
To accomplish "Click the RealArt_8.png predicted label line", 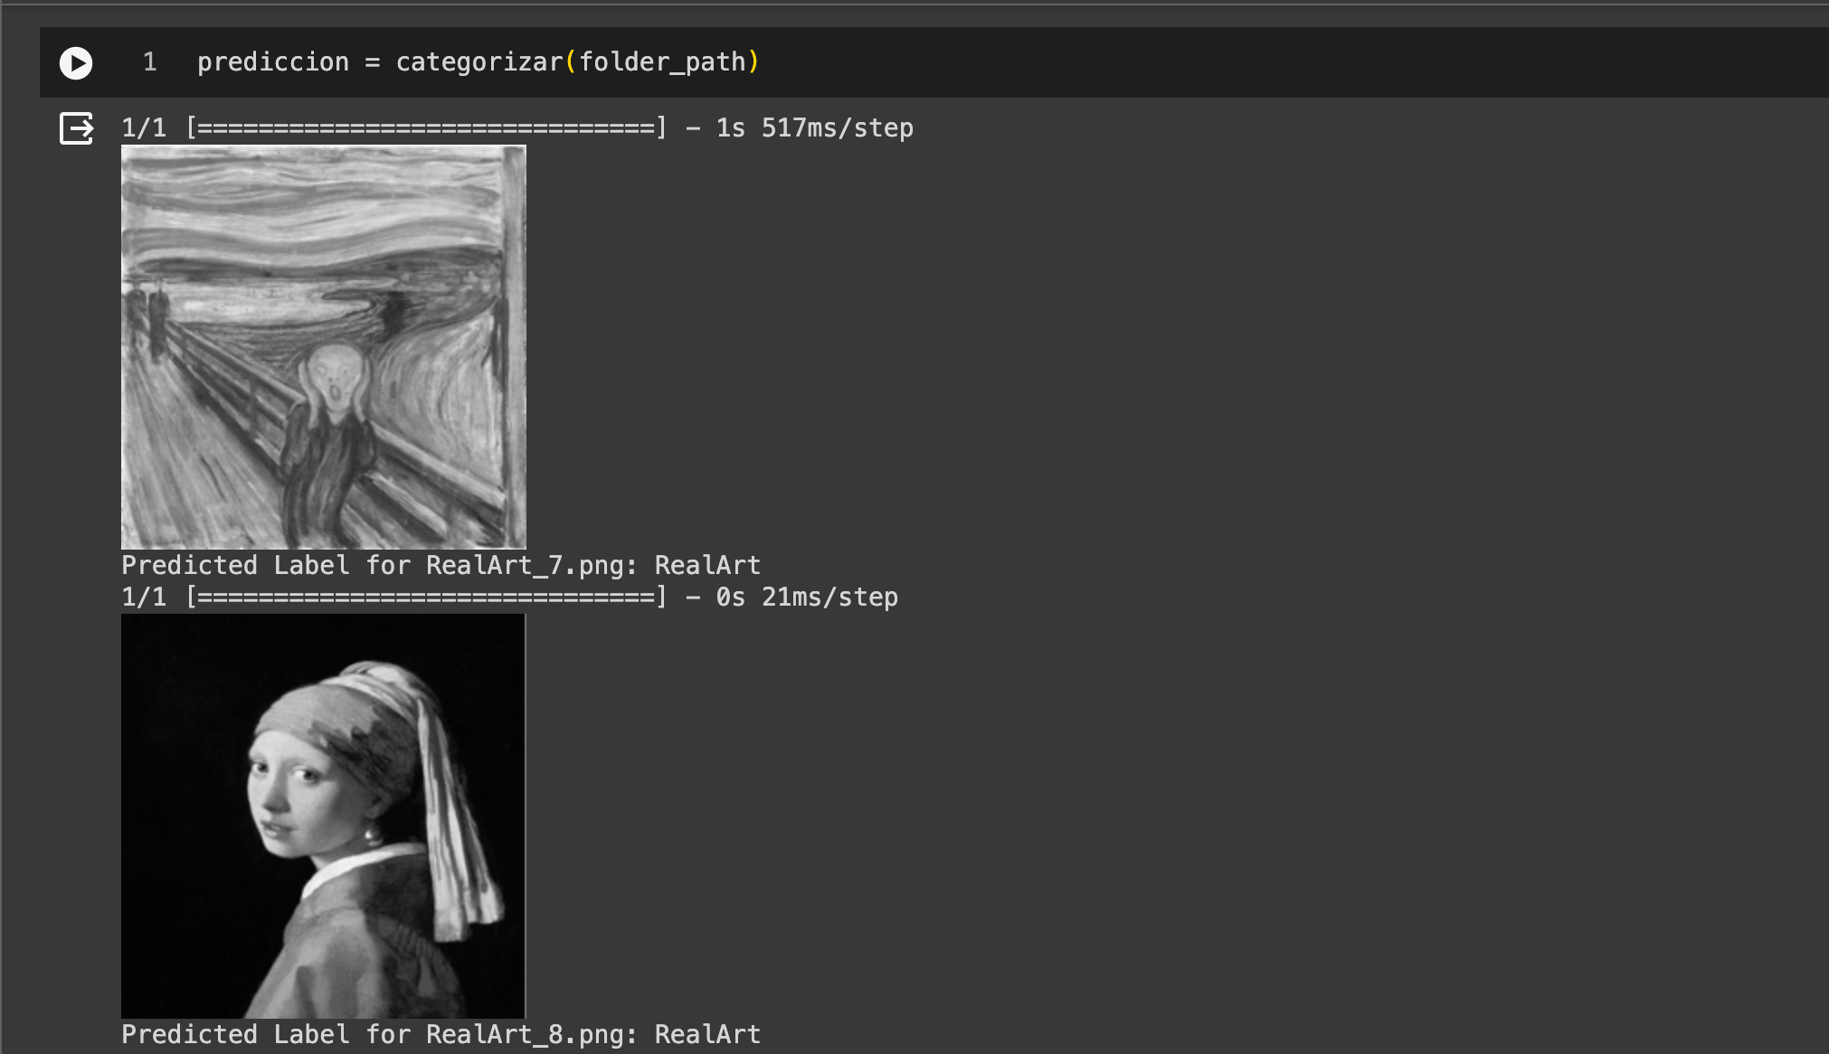I will (x=441, y=1035).
